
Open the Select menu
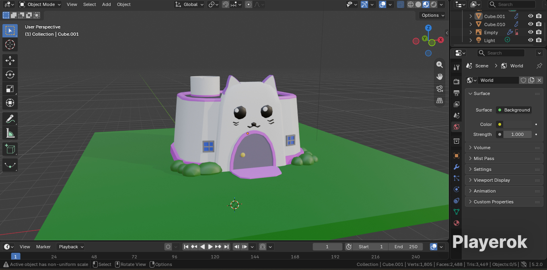[90, 4]
